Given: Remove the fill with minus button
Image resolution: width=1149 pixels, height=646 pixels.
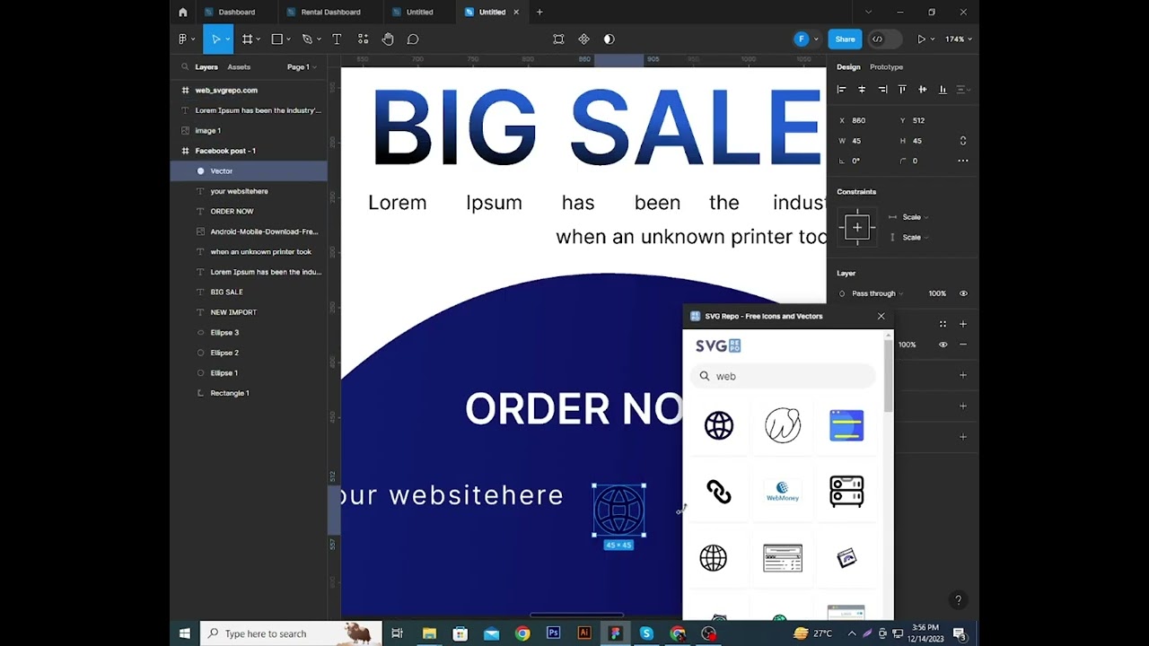Looking at the screenshot, I should coord(963,345).
